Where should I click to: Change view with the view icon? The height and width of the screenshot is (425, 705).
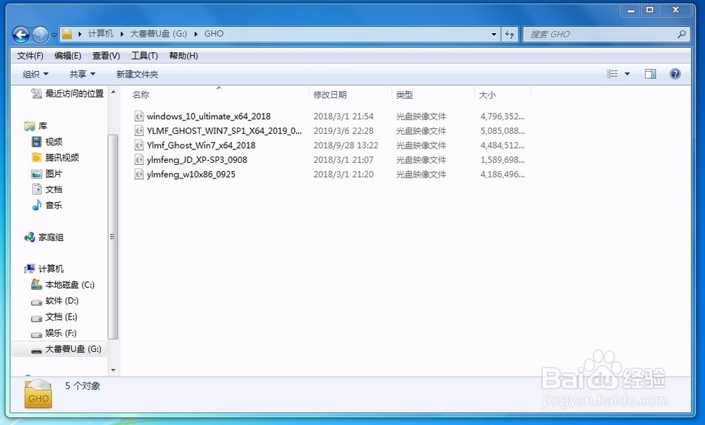(x=613, y=74)
